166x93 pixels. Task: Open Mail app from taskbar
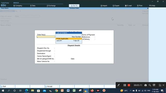click(x=44, y=91)
